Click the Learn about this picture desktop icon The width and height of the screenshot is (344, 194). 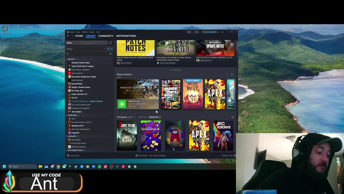click(5, 31)
